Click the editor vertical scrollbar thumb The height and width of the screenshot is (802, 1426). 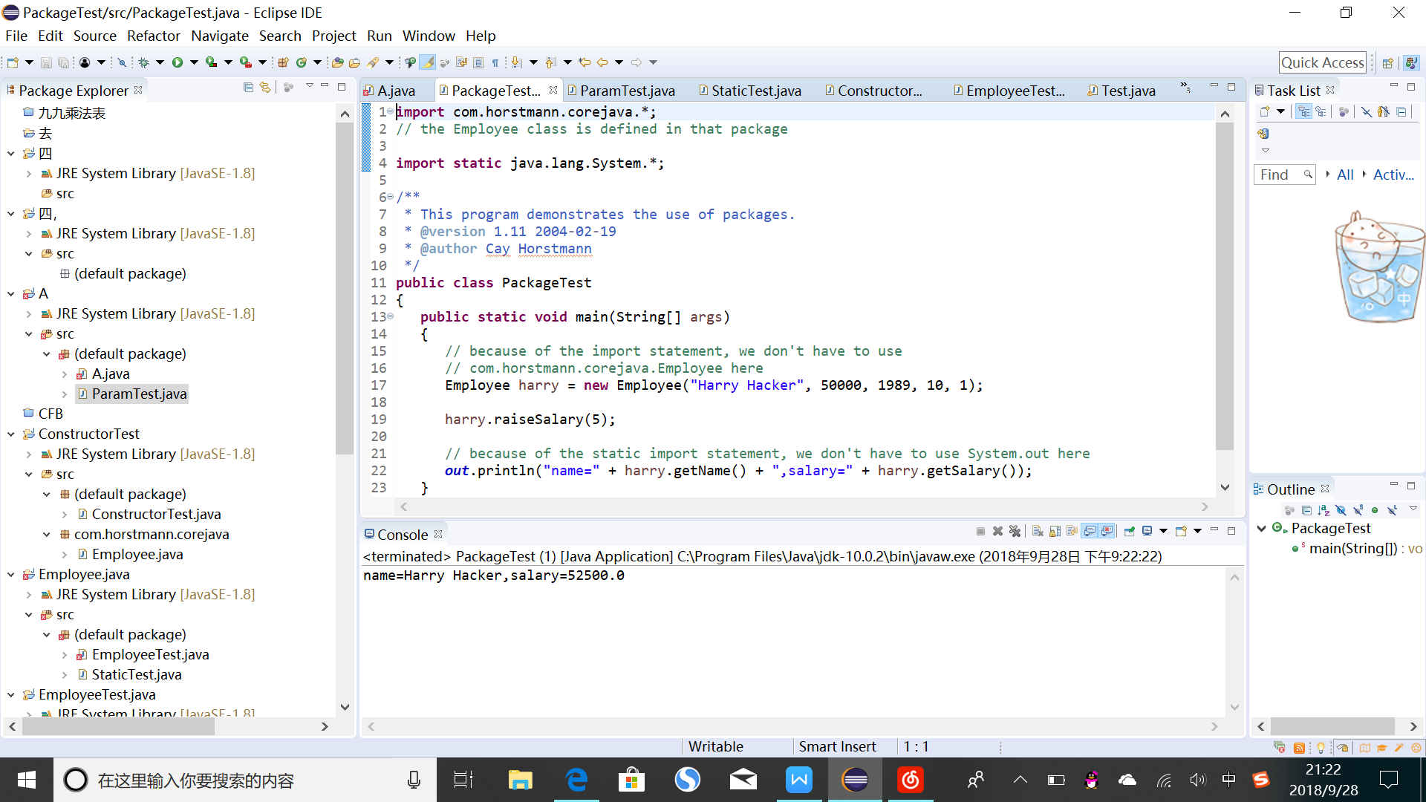click(1224, 287)
